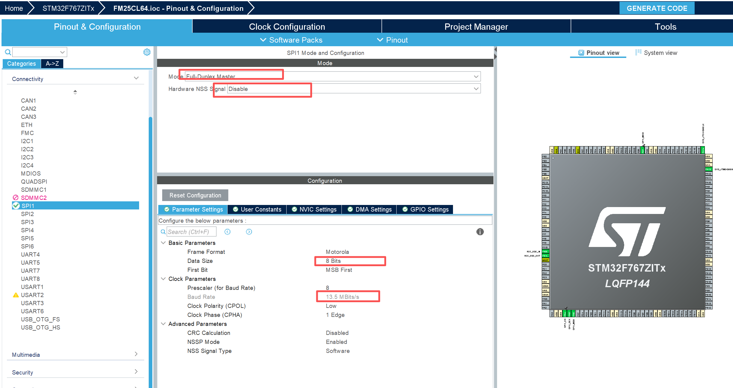The image size is (733, 388).
Task: Collapse the middle panel using the splitter arrows
Action: [495, 53]
